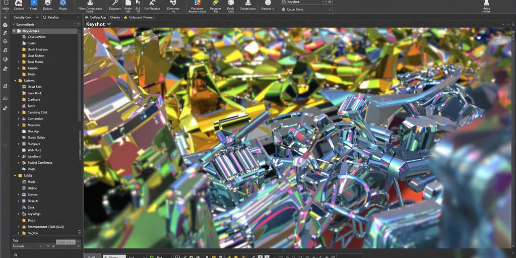Click the tree panel vertical scrollbar
The height and width of the screenshot is (258, 516).
pyautogui.click(x=79, y=76)
